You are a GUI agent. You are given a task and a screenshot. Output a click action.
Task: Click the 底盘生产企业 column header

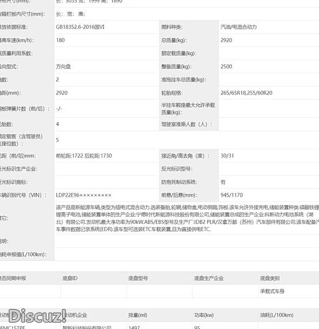209,278
